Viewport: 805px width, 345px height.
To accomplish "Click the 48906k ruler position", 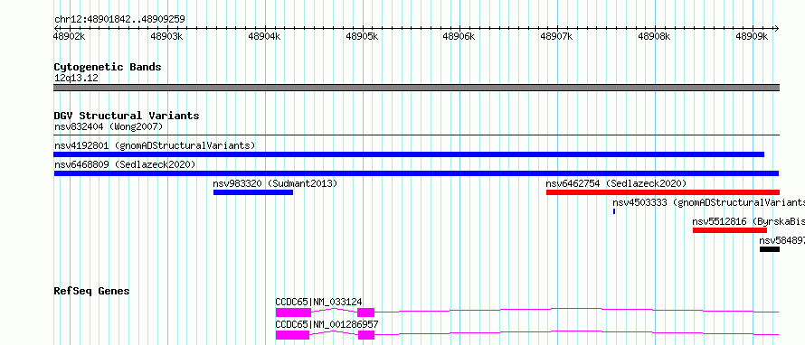I will (x=459, y=36).
